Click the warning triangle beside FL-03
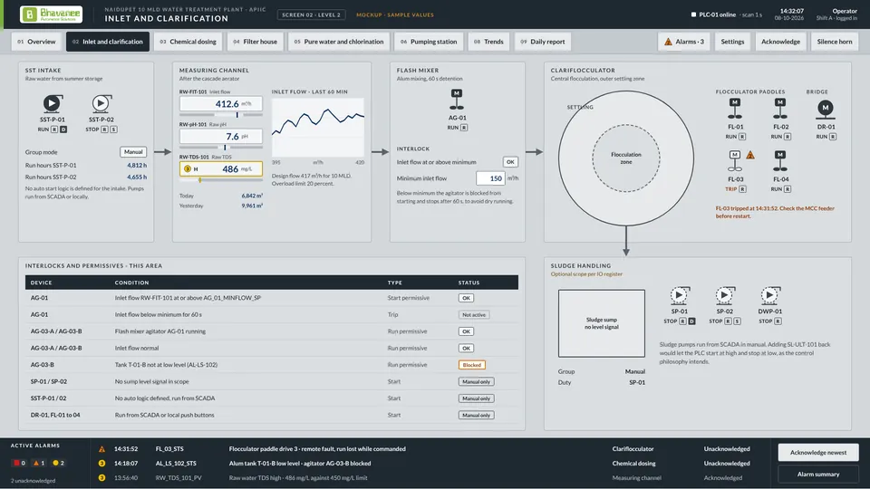 [x=750, y=155]
